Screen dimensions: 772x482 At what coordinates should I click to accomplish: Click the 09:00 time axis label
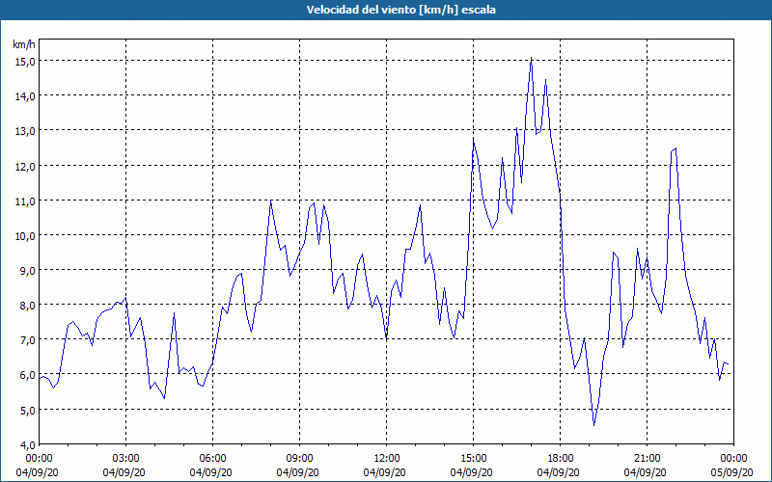tap(299, 459)
